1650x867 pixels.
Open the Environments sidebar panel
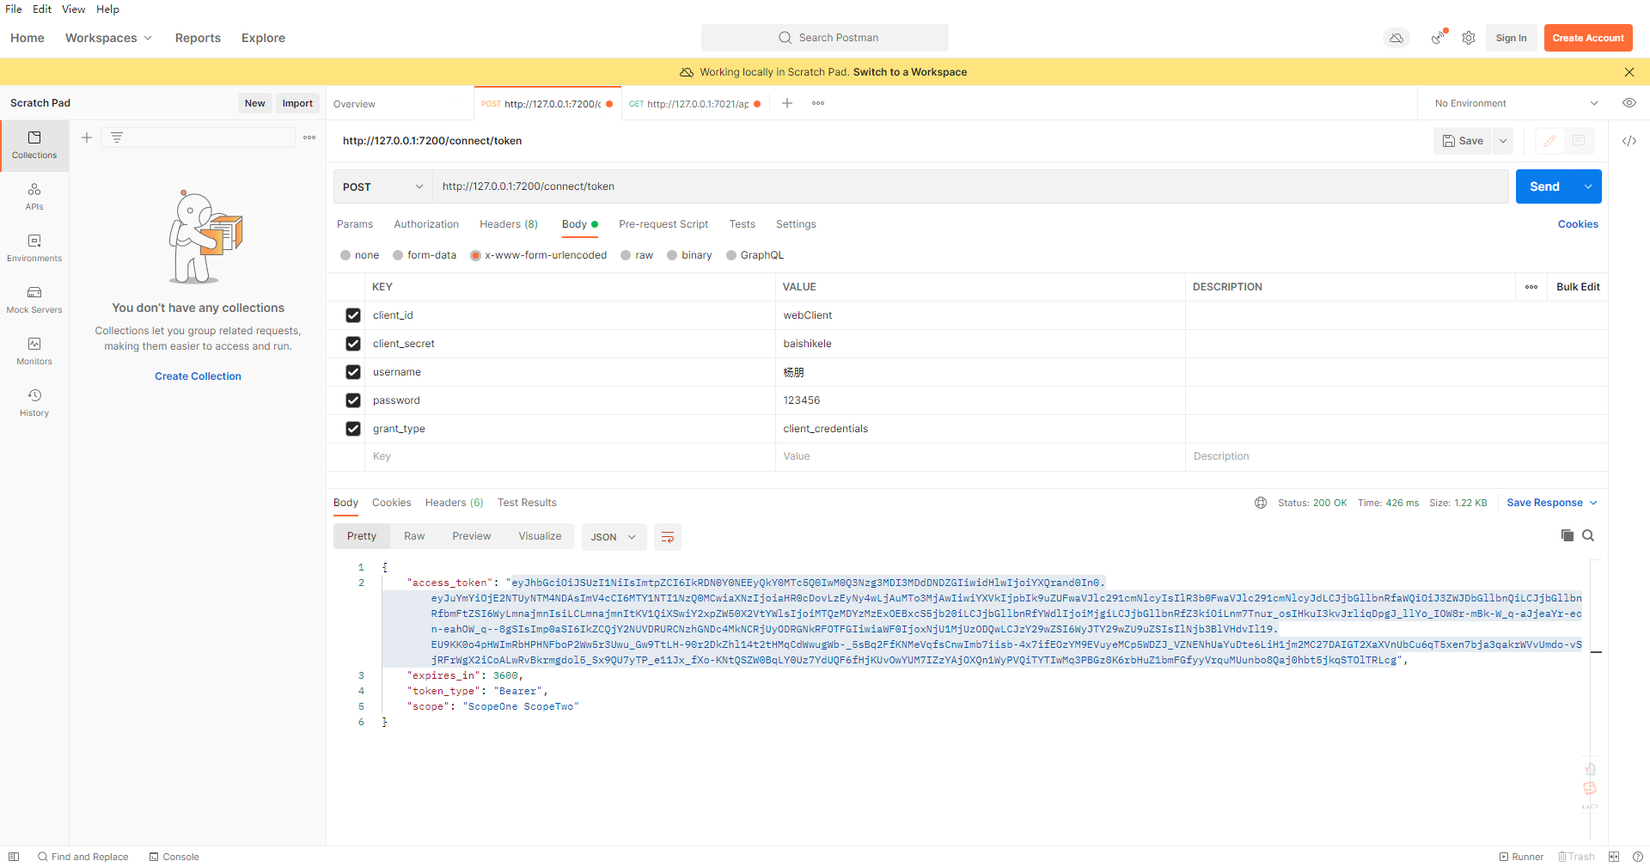34,248
